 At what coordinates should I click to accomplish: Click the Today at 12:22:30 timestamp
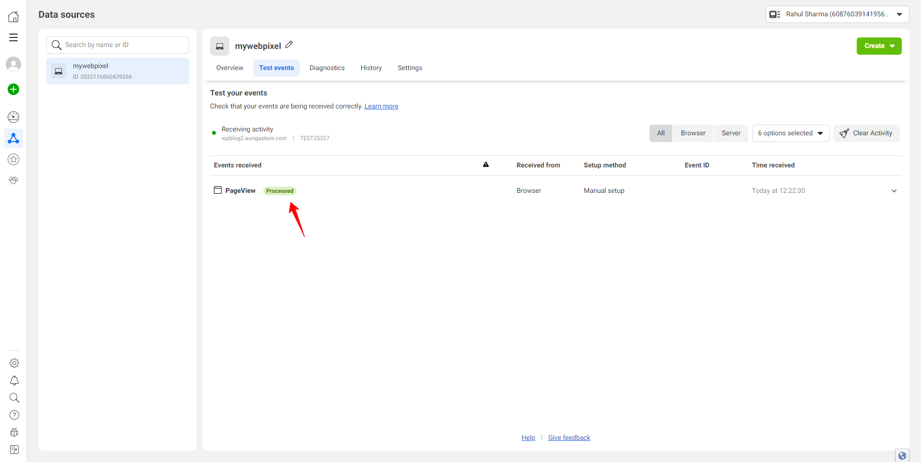coord(778,190)
